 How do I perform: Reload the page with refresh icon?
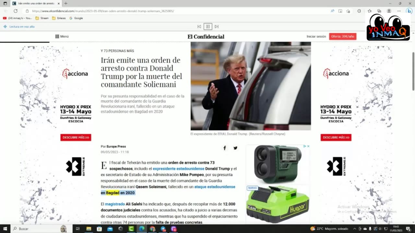(x=15, y=11)
